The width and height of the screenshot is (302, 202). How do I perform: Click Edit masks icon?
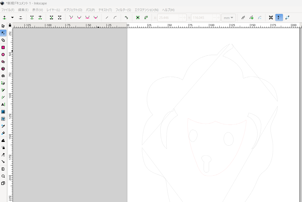pos(251,18)
